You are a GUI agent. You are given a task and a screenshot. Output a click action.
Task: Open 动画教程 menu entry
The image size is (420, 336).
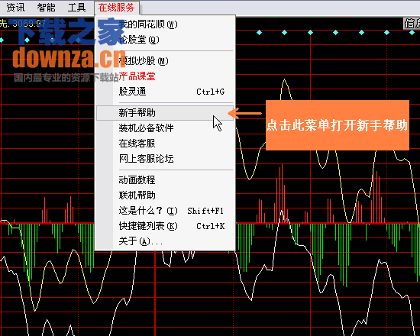coord(165,179)
